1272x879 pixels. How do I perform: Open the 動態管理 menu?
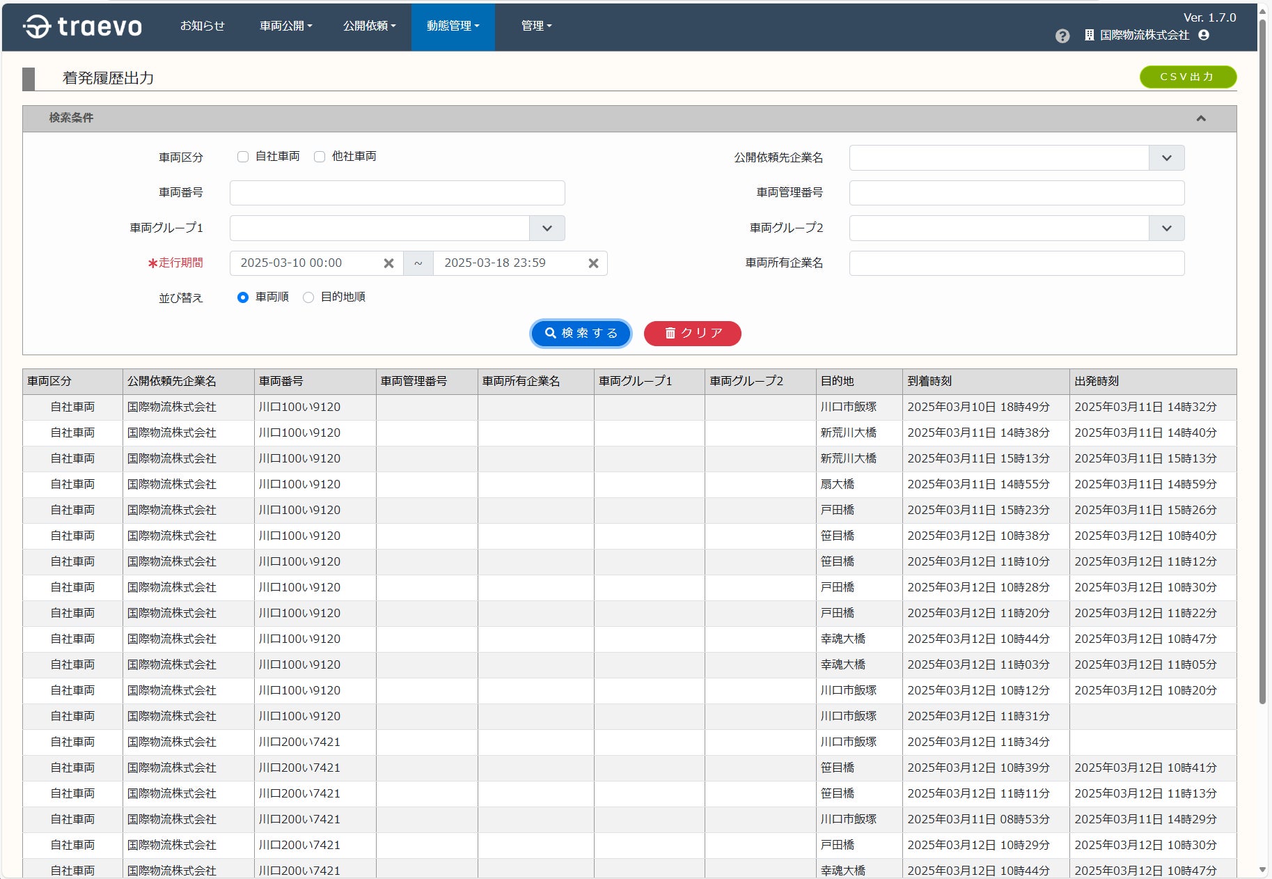[x=453, y=26]
